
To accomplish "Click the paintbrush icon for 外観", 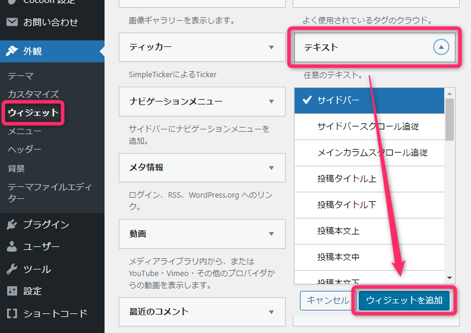I will tap(12, 51).
